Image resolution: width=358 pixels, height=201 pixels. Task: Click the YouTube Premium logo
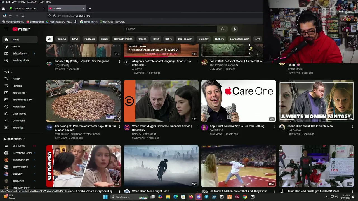click(21, 29)
